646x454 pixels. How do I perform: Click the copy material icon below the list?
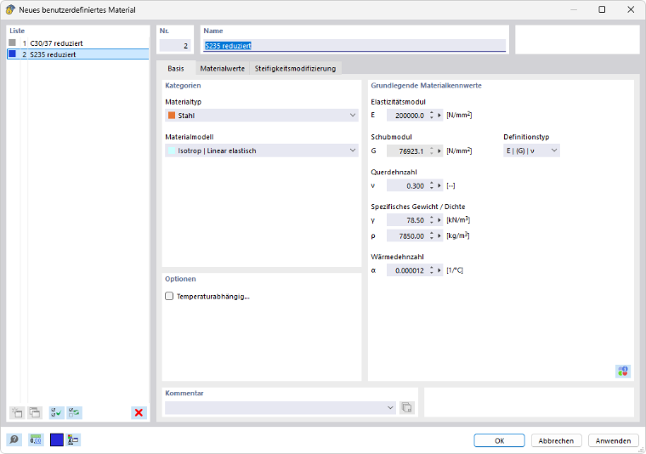tap(35, 412)
